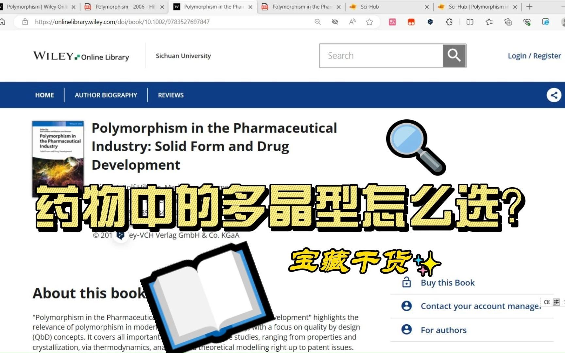Click into the Wiley Search input field
Image resolution: width=565 pixels, height=353 pixels.
pyautogui.click(x=382, y=56)
